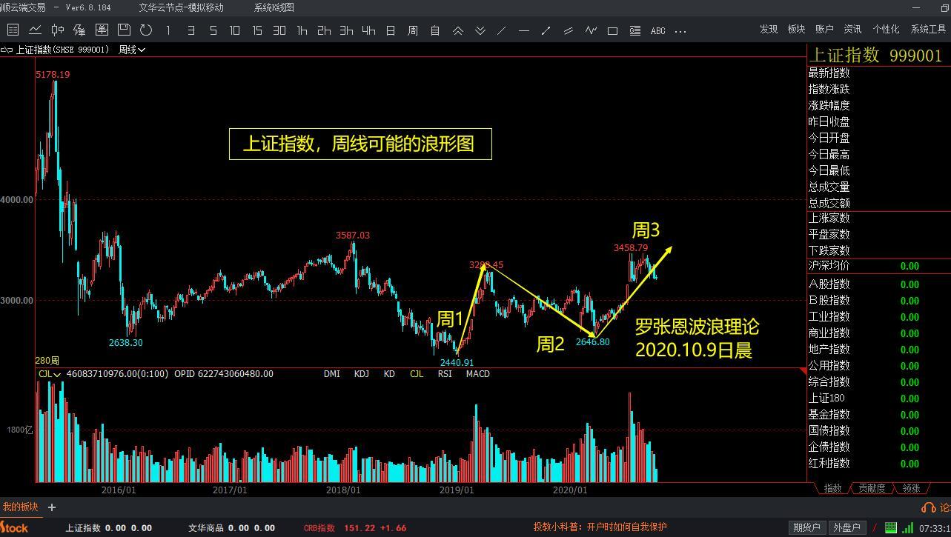Select the 5-minute period button
951x537 pixels.
coord(213,30)
